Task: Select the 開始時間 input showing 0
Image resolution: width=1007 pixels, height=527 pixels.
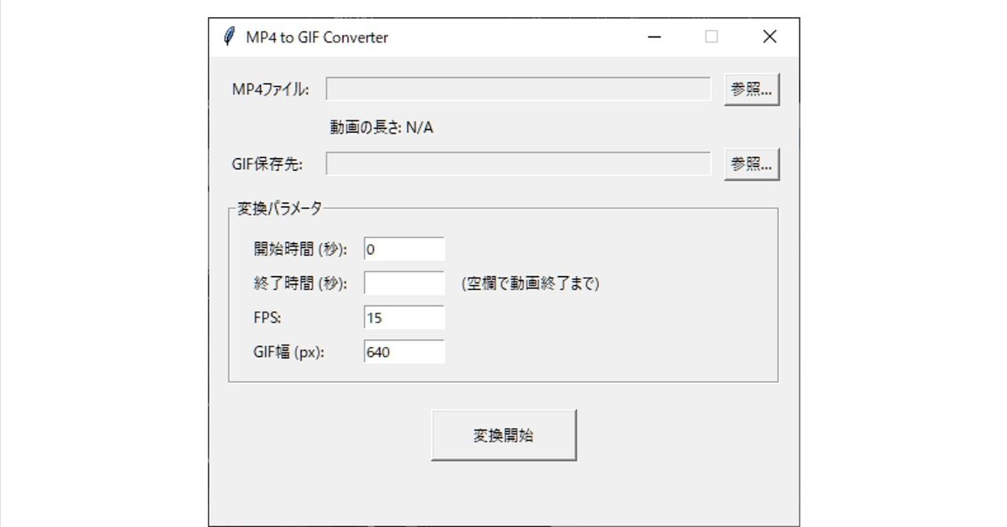Action: point(403,248)
